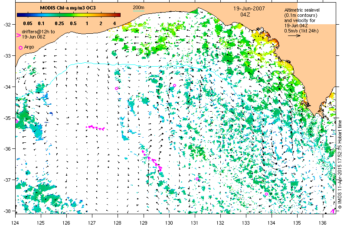Click the vertical IMOS Hobart time copyright text
347x225 pixels.
point(340,164)
